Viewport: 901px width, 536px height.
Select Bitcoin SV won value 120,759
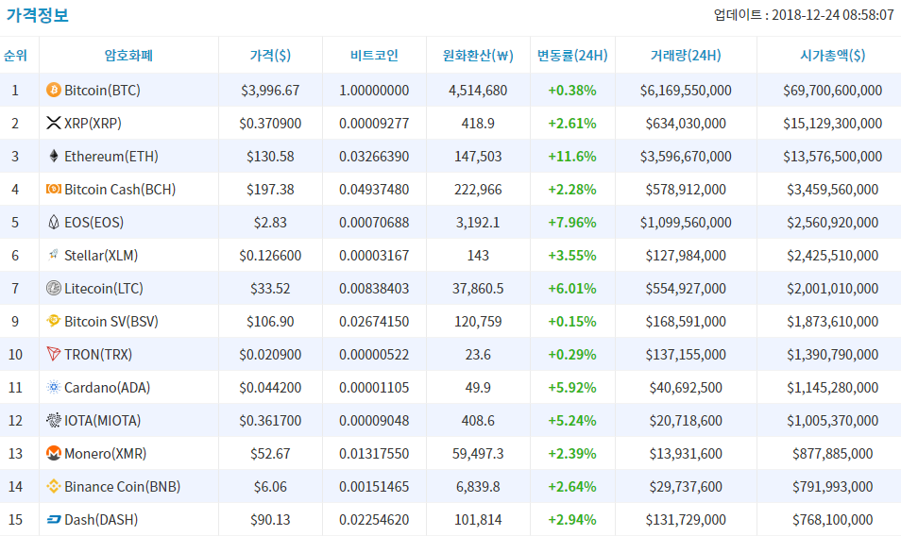pyautogui.click(x=478, y=321)
